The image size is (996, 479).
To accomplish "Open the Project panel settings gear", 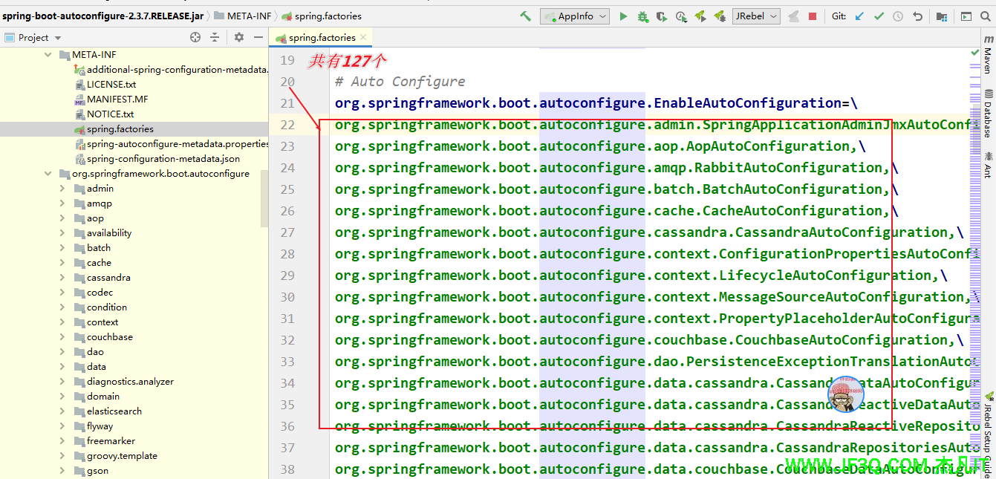I will 238,37.
